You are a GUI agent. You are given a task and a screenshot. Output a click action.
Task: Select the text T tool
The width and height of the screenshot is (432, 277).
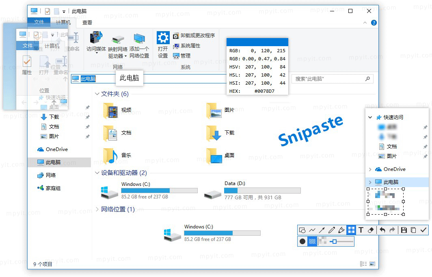coord(361,230)
